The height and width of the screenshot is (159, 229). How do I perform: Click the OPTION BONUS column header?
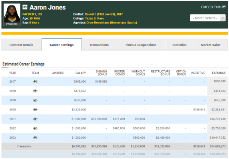(181, 73)
